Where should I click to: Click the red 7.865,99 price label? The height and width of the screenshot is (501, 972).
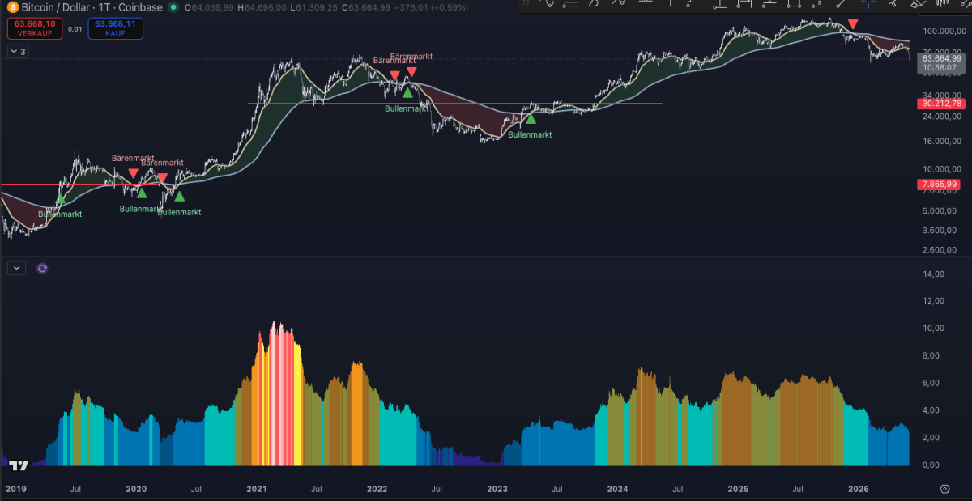click(x=940, y=185)
